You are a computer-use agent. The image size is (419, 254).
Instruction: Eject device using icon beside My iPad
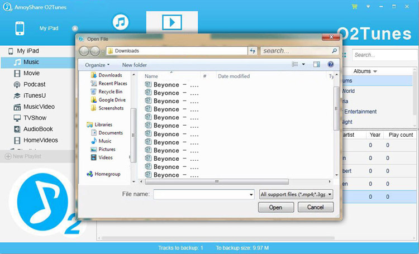point(75,28)
